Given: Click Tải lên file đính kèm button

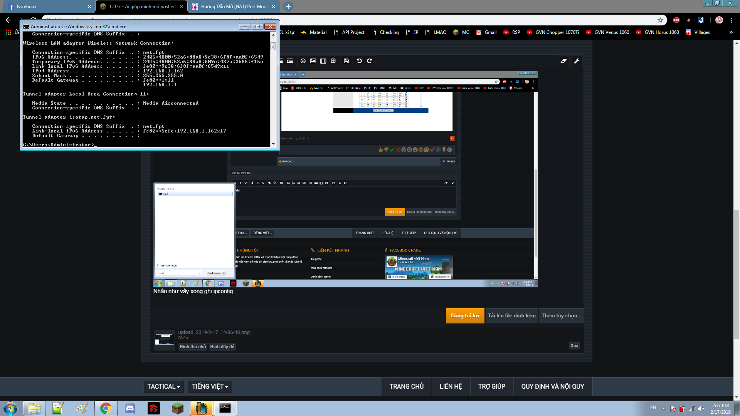Looking at the screenshot, I should [511, 315].
